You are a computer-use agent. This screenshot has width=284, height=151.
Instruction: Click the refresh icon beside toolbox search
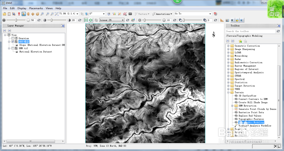(278, 31)
